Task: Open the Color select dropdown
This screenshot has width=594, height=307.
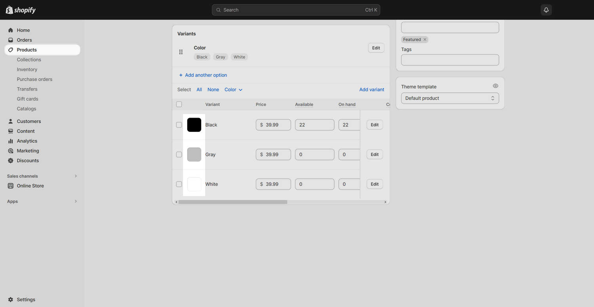Action: (x=234, y=90)
